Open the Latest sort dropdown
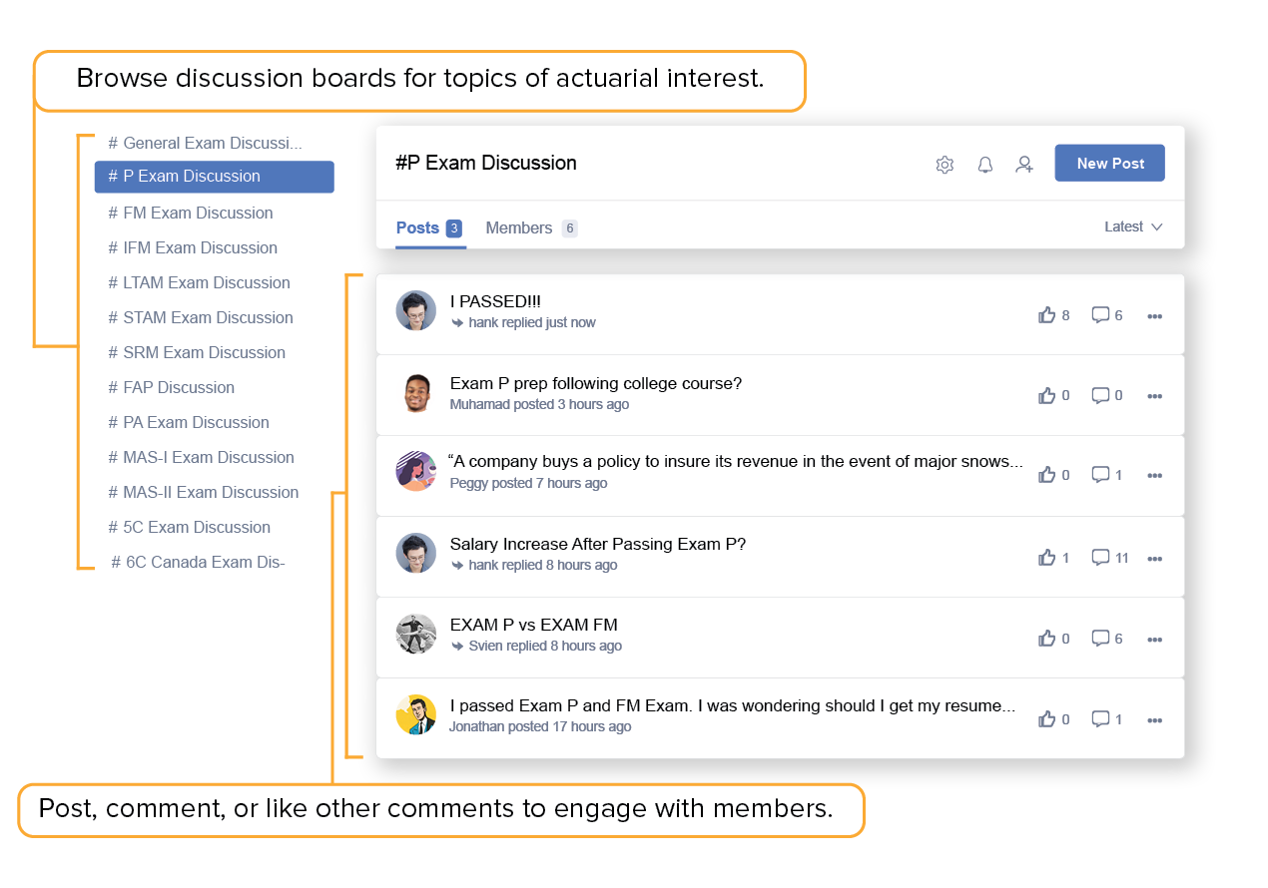Screen dimensions: 1268x888 (1133, 227)
